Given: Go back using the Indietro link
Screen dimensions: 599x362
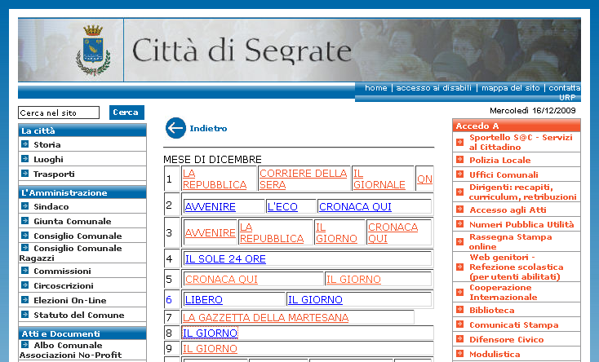Looking at the screenshot, I should pyautogui.click(x=208, y=128).
